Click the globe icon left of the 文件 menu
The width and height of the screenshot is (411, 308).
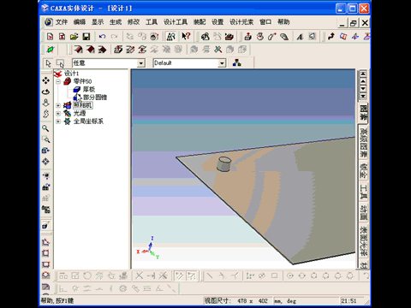(49, 22)
